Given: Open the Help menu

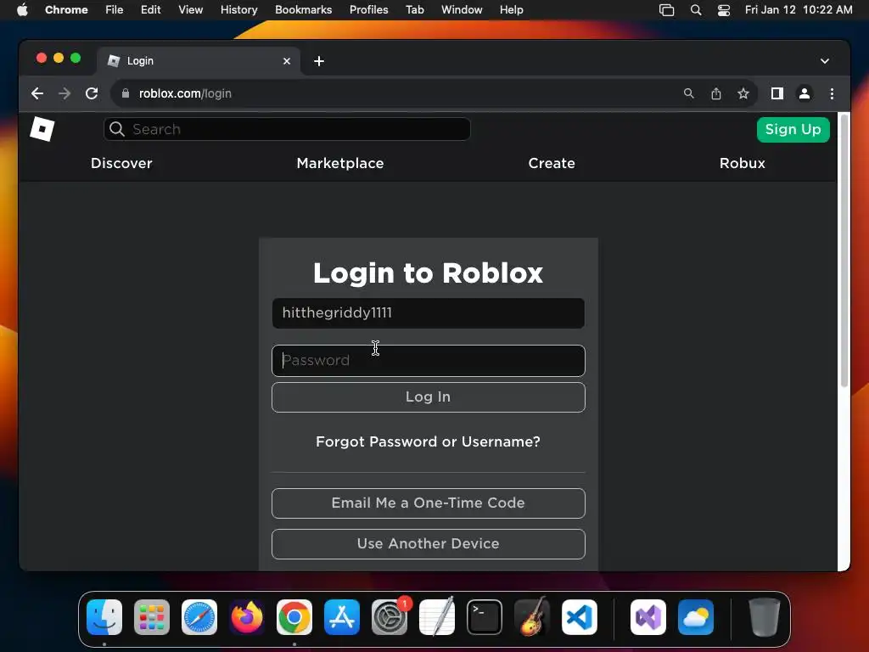Looking at the screenshot, I should 511,9.
